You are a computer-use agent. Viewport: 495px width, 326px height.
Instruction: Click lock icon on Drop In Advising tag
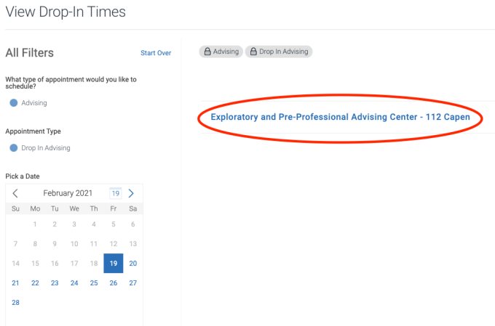pos(253,52)
